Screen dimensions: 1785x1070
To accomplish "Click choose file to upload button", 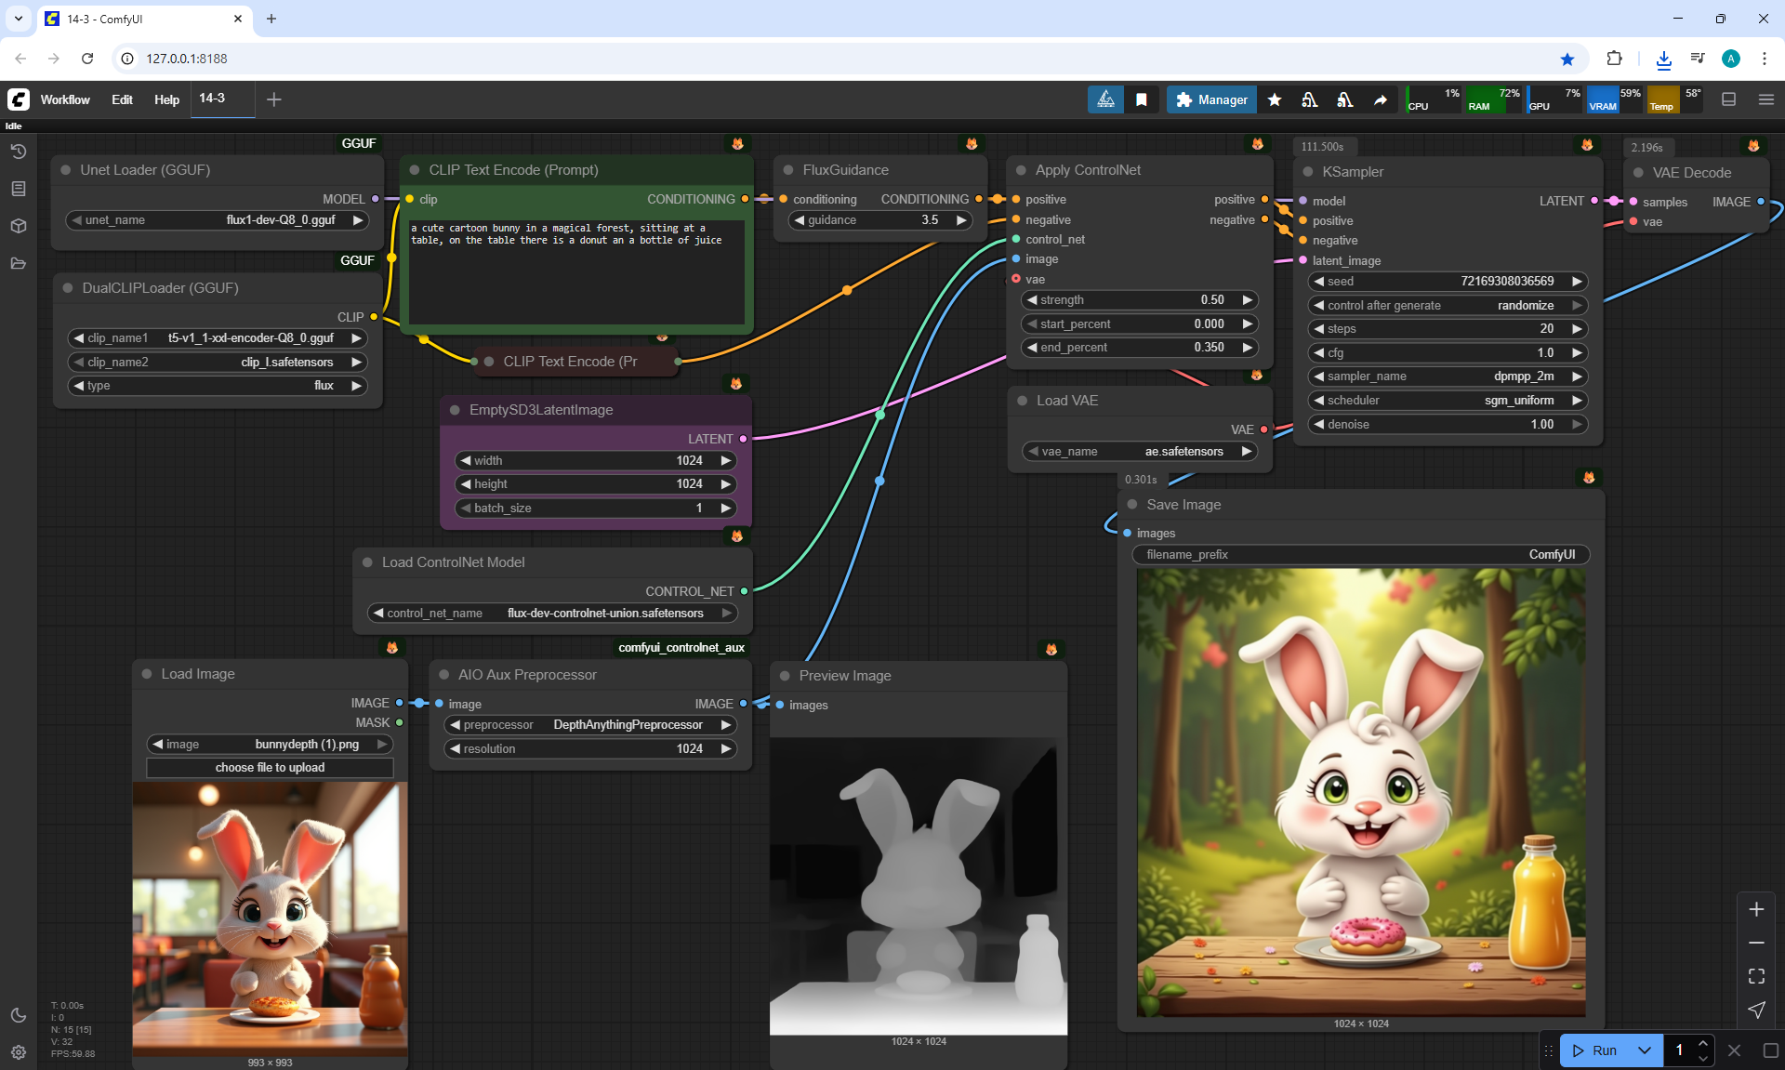I will pos(270,768).
